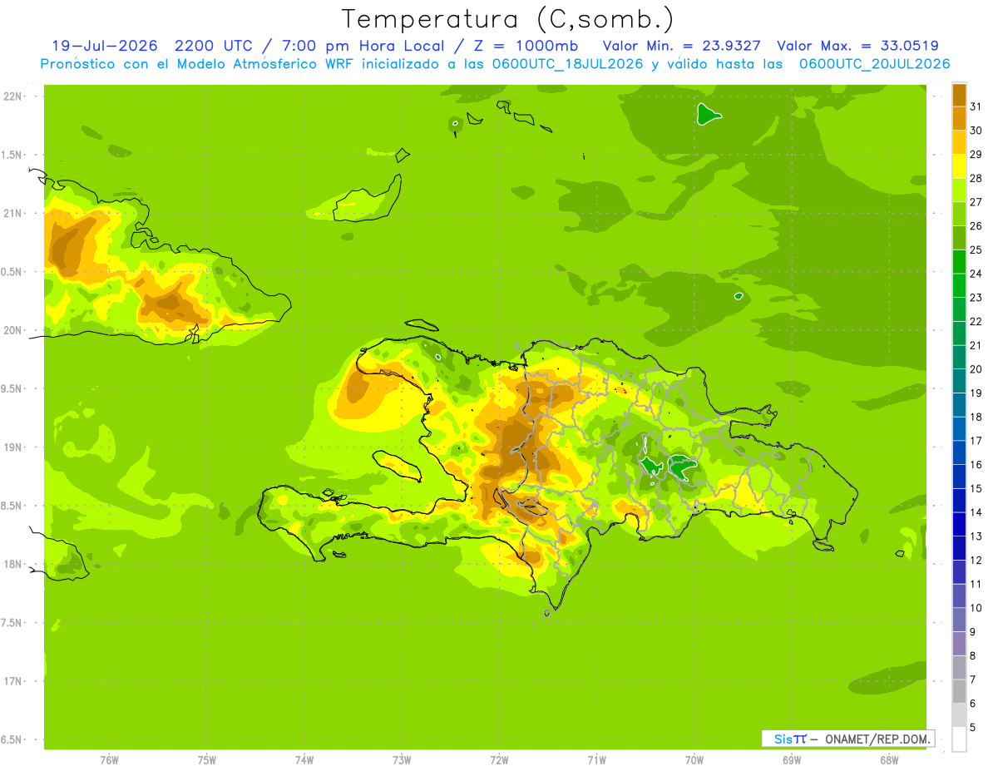The width and height of the screenshot is (998, 771).
Task: Click the latitude label "22N"
Action: tap(13, 96)
